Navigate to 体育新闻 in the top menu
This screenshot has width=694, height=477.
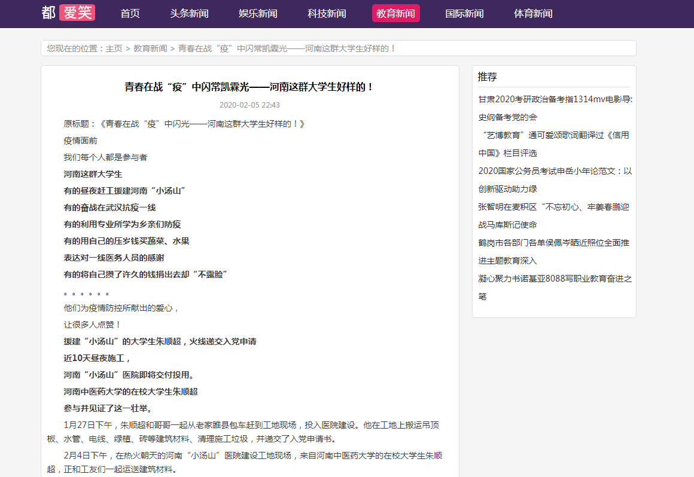coord(533,14)
